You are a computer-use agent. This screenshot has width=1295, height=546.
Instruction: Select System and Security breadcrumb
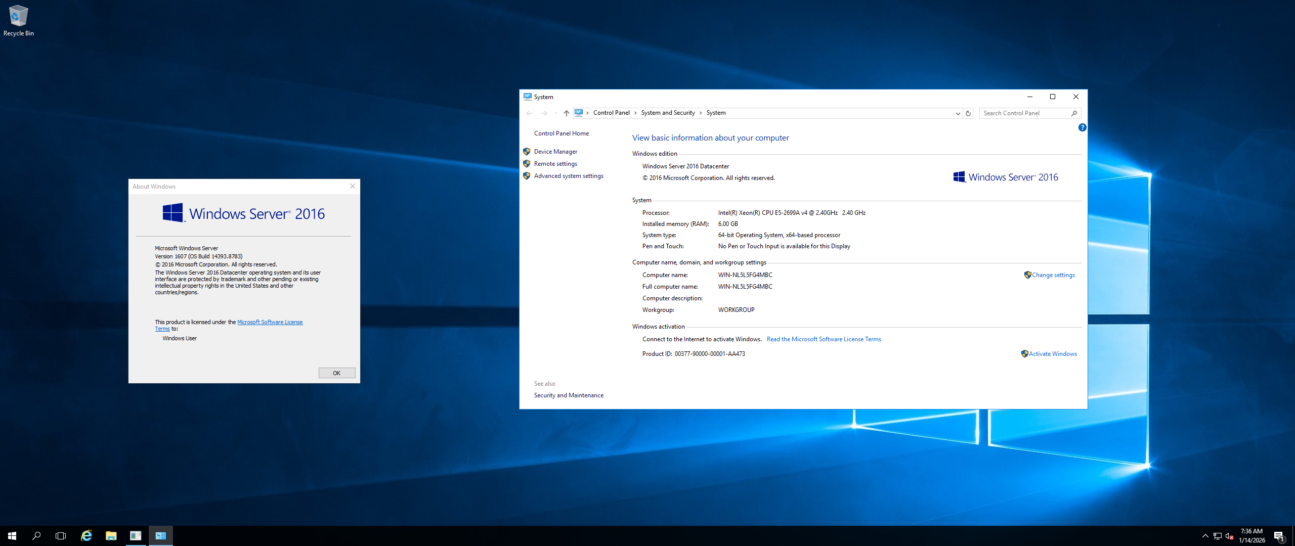668,113
